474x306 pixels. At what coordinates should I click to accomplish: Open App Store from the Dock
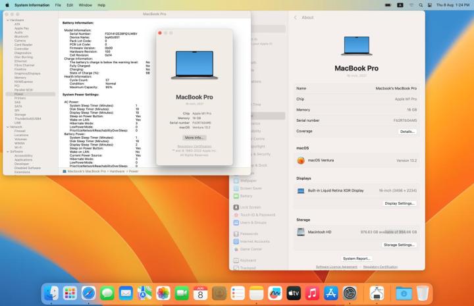[x=331, y=293]
